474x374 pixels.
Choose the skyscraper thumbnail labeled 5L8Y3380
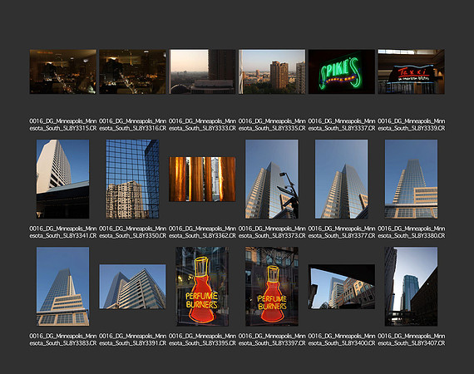411,179
